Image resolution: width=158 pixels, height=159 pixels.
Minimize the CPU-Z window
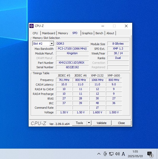(x=103, y=26)
